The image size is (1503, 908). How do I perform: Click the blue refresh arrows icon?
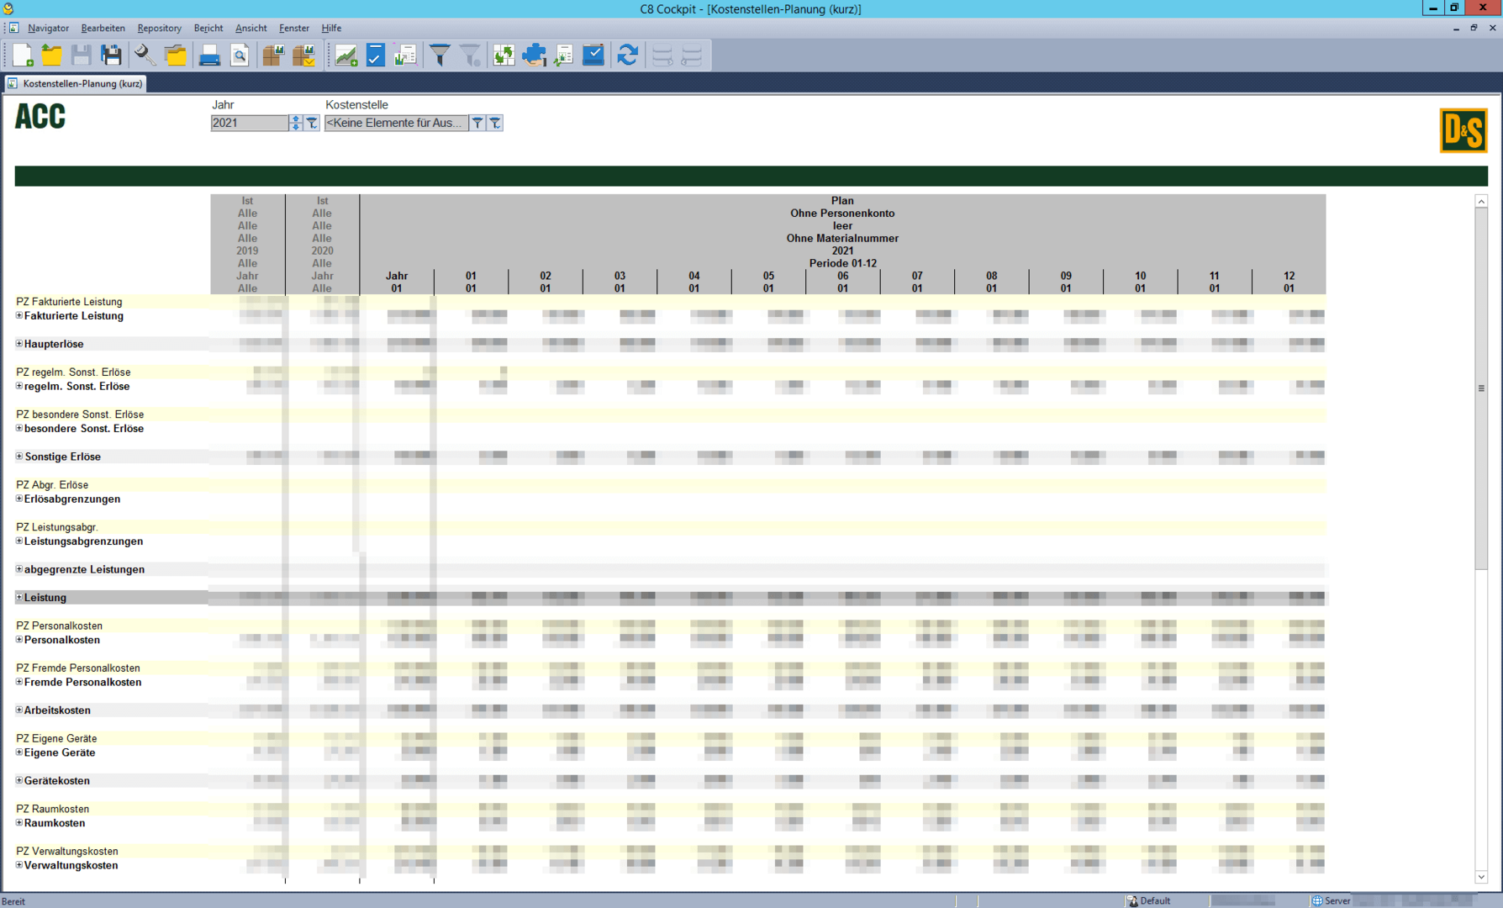pos(627,55)
